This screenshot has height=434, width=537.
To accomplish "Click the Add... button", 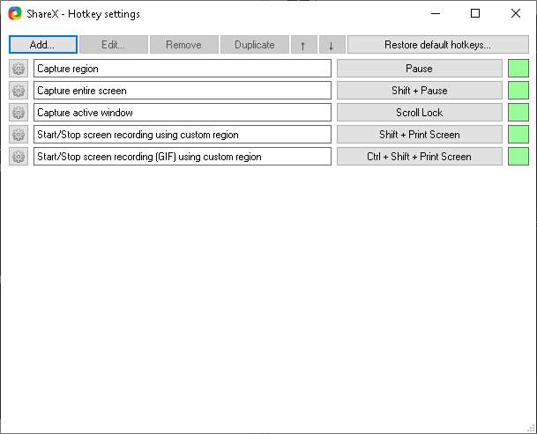I will click(43, 45).
